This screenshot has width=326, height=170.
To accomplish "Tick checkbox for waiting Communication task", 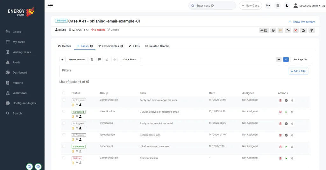I will [64, 158].
